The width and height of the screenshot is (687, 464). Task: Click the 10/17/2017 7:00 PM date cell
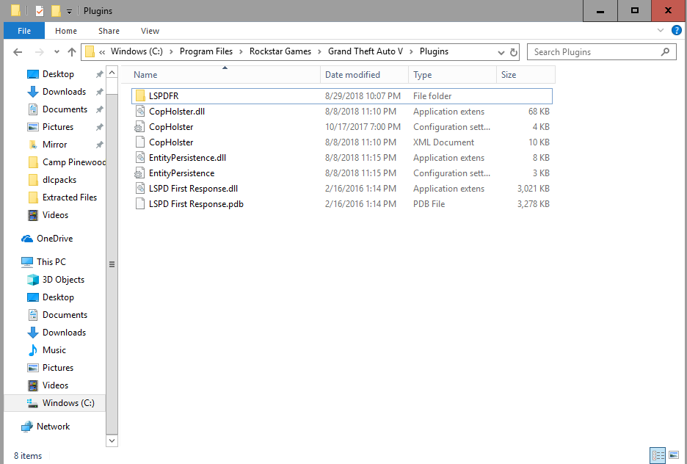[x=363, y=126]
